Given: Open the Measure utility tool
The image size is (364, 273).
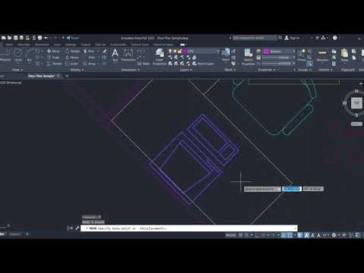Looking at the screenshot, I should click(x=322, y=55).
